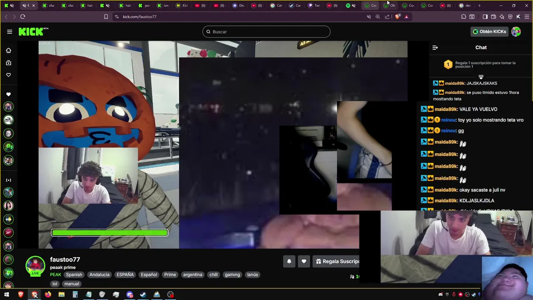Reload the Kick page
533x300 pixels.
click(23, 17)
